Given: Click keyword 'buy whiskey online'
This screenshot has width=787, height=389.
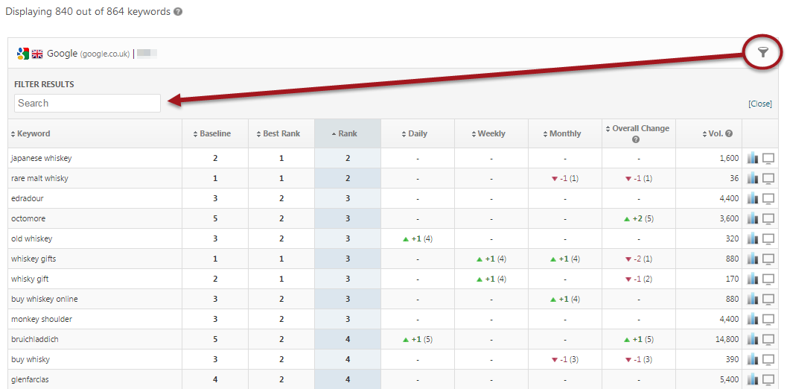Looking at the screenshot, I should pyautogui.click(x=44, y=299).
